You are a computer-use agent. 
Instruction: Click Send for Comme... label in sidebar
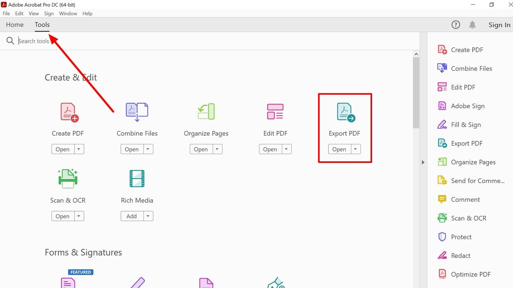[x=478, y=181]
